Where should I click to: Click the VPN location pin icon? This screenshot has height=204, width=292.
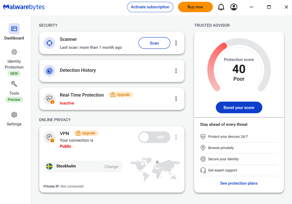pyautogui.click(x=49, y=137)
